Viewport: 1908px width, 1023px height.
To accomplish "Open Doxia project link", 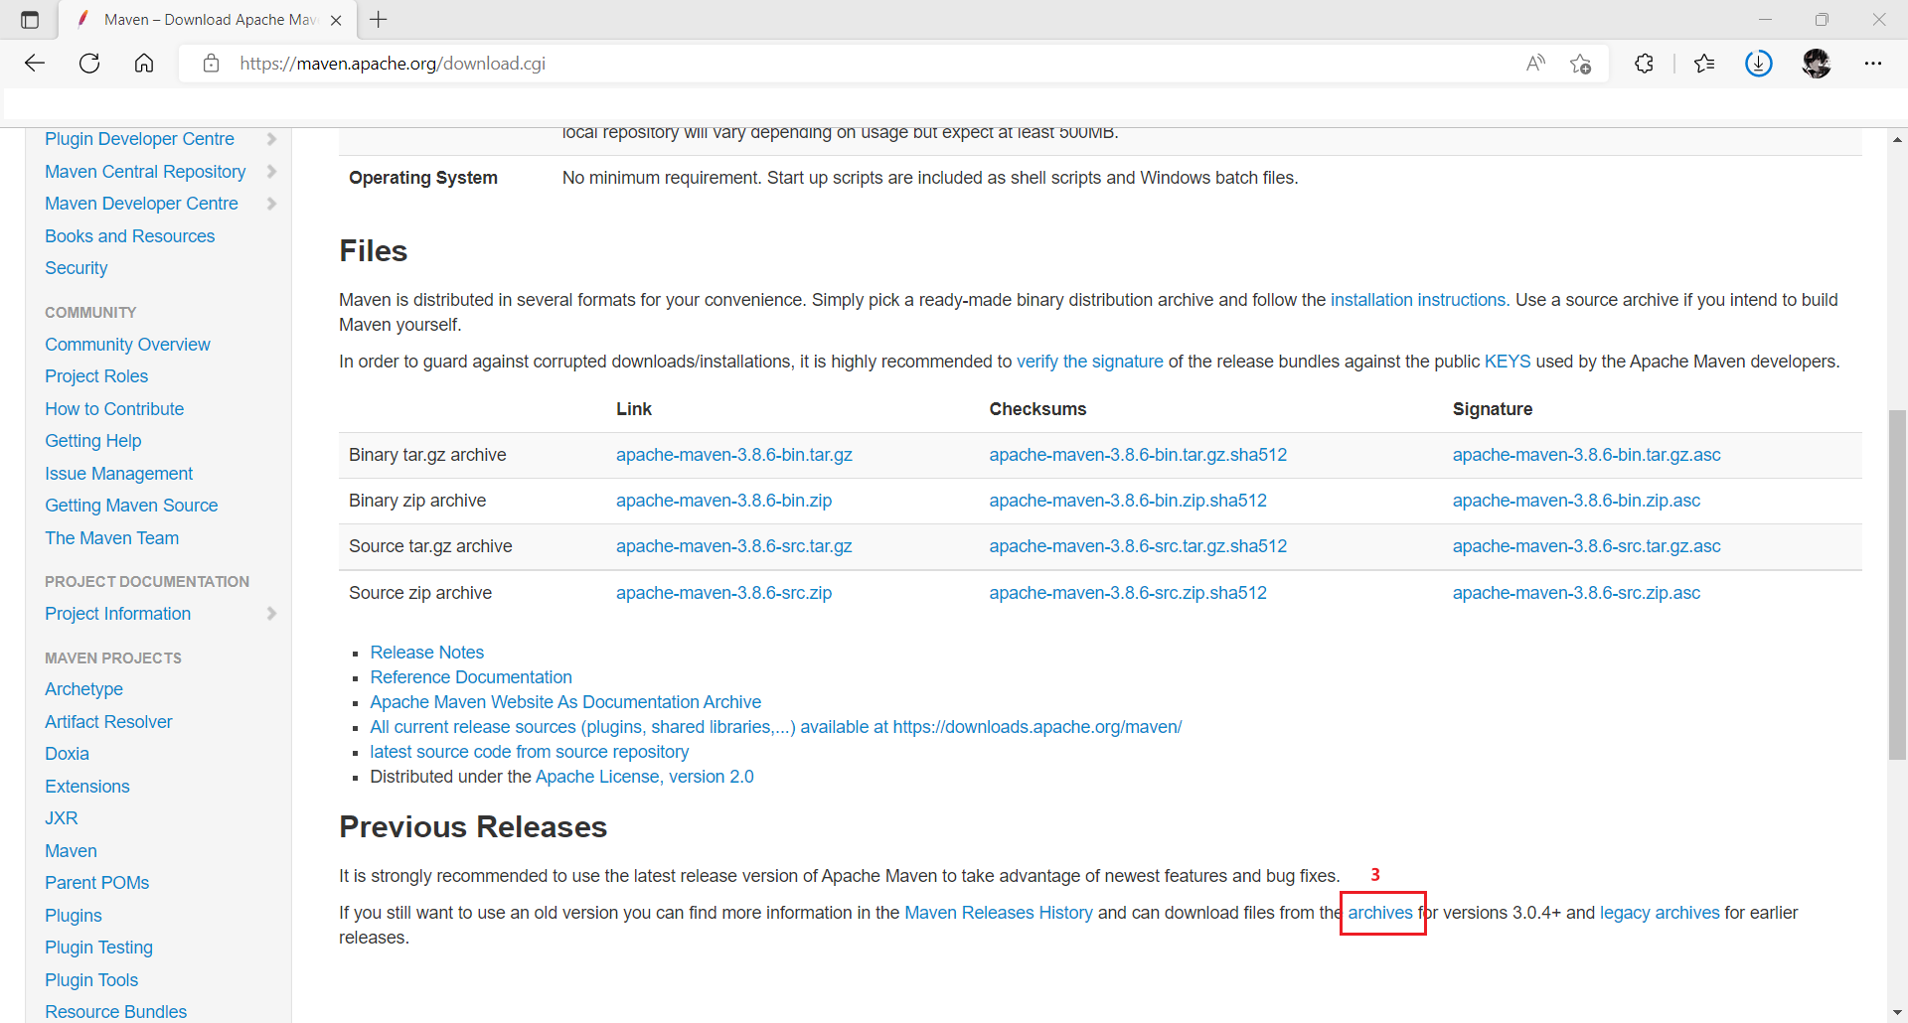I will (x=67, y=754).
